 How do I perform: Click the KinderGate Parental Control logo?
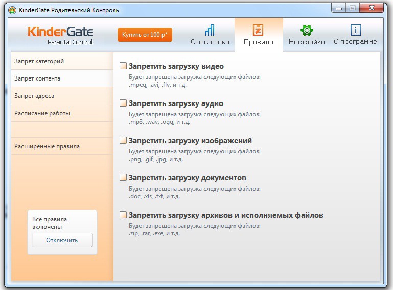tap(60, 35)
